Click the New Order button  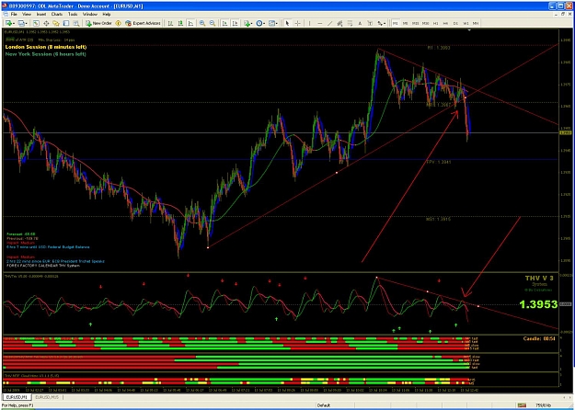98,23
